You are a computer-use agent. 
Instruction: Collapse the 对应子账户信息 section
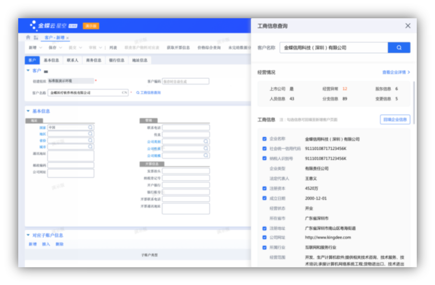click(27, 235)
